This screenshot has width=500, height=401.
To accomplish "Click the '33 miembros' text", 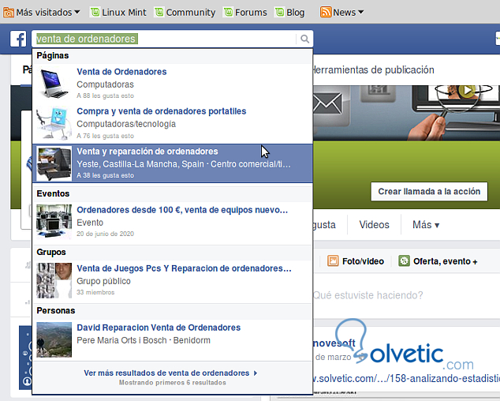I will point(95,292).
